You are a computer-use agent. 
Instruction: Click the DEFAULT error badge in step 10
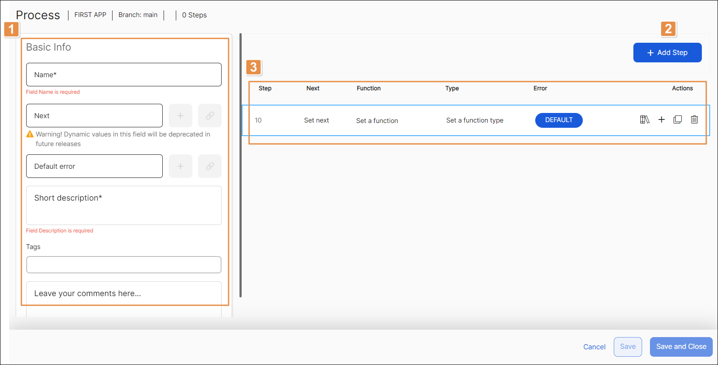[x=559, y=120]
